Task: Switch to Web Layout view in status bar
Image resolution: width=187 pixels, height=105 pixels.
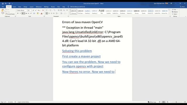Action: [167, 102]
